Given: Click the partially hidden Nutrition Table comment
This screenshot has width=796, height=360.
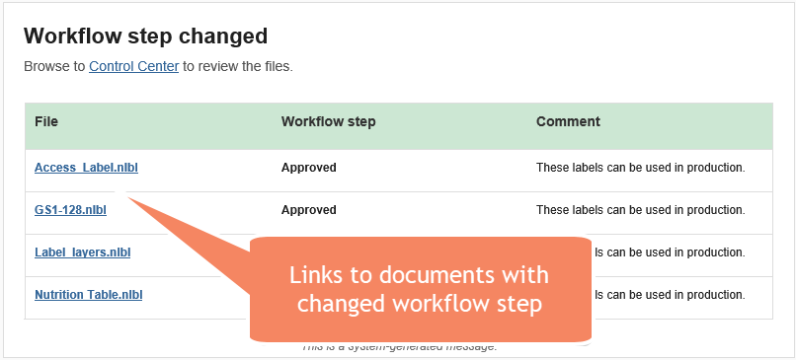Looking at the screenshot, I should (670, 295).
